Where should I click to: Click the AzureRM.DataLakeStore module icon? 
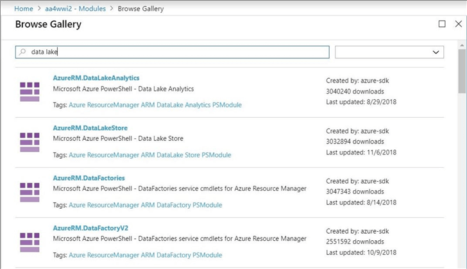click(x=30, y=142)
